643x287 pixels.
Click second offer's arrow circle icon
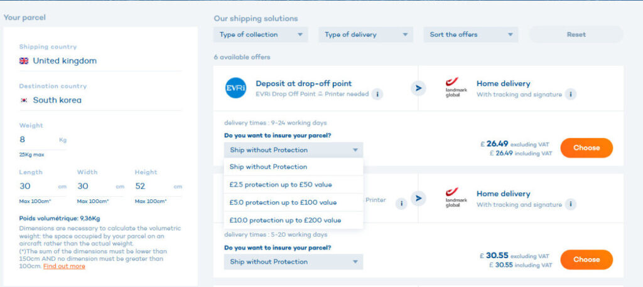coord(418,199)
